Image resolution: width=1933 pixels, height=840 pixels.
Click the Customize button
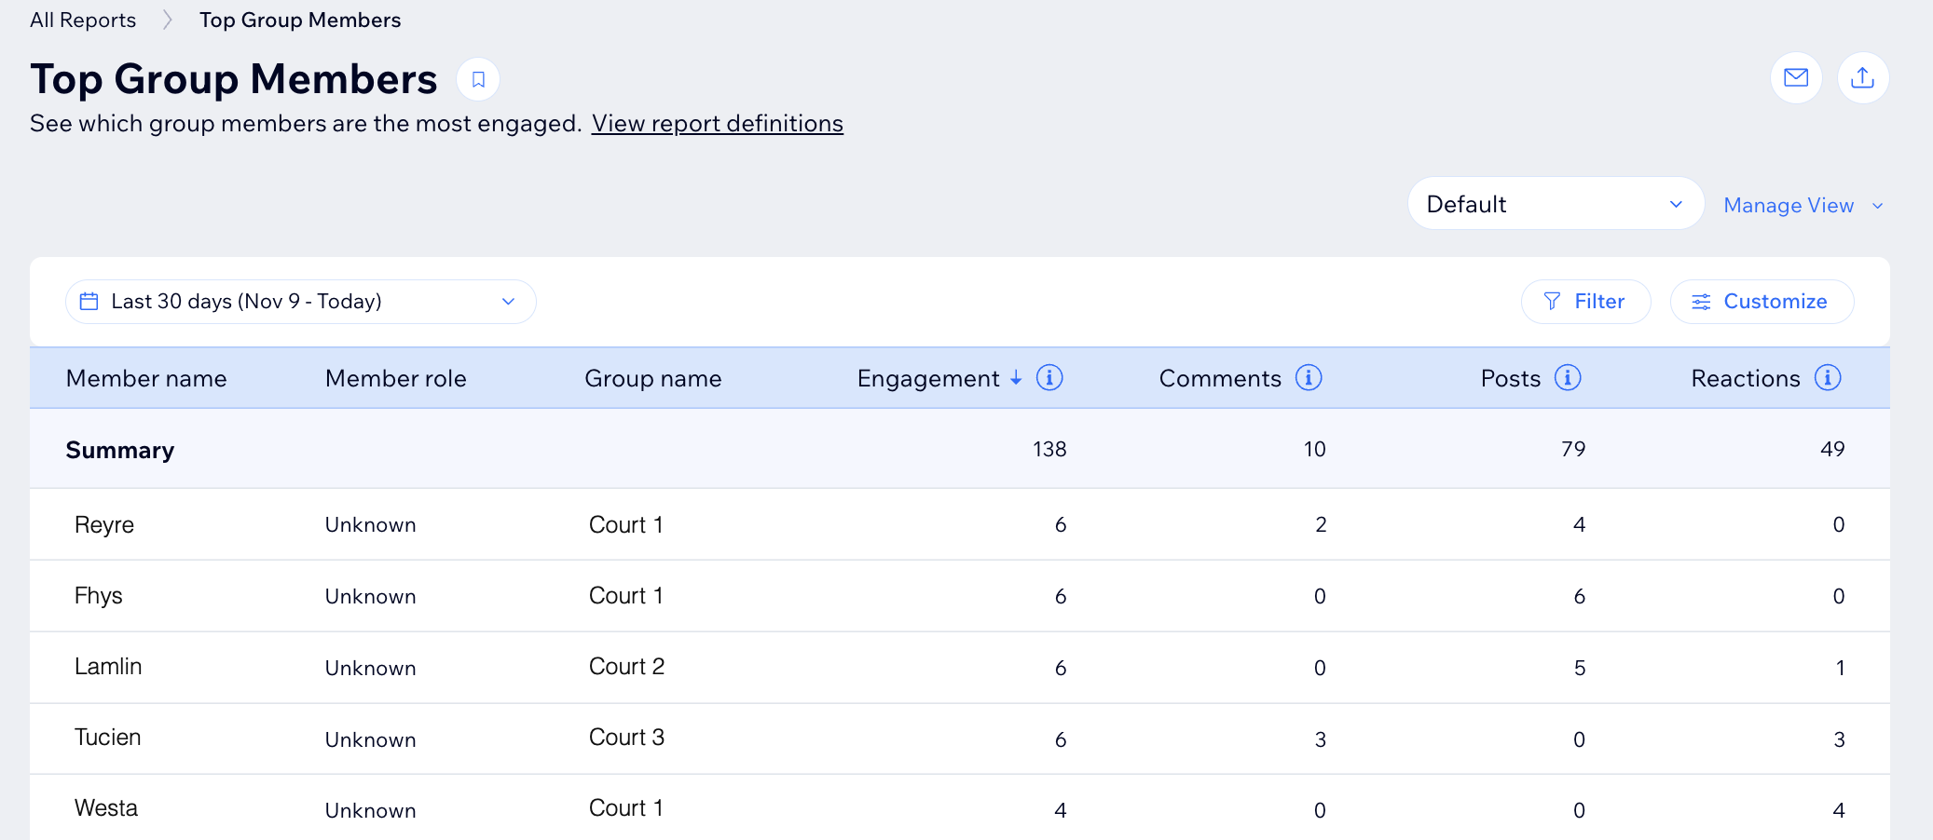tap(1762, 302)
